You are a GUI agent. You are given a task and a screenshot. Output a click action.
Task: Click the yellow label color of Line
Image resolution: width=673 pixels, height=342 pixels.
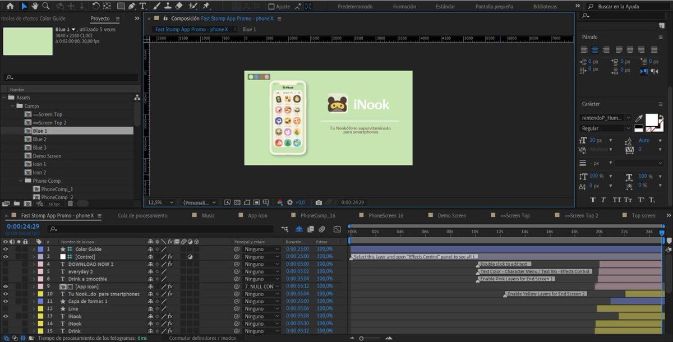pyautogui.click(x=40, y=309)
